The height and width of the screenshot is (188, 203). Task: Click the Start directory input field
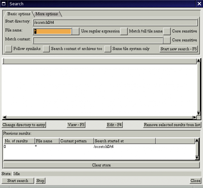(115, 22)
